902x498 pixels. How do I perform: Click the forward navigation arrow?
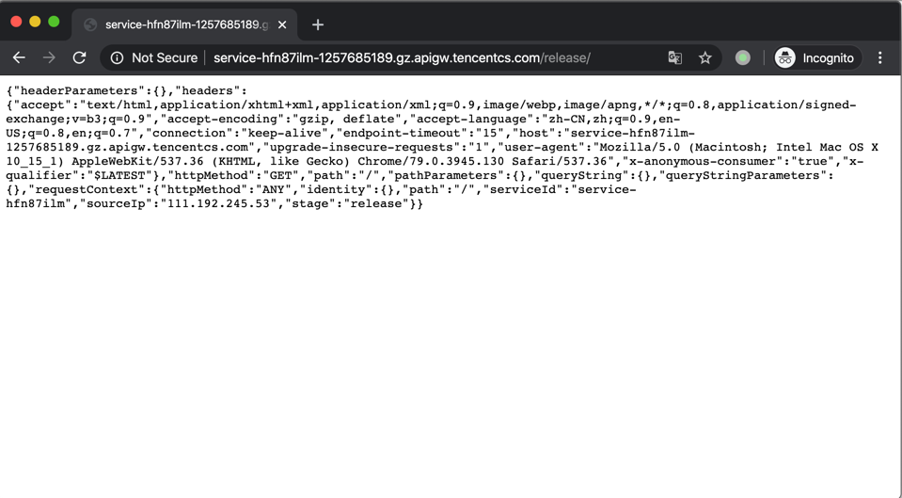[49, 57]
